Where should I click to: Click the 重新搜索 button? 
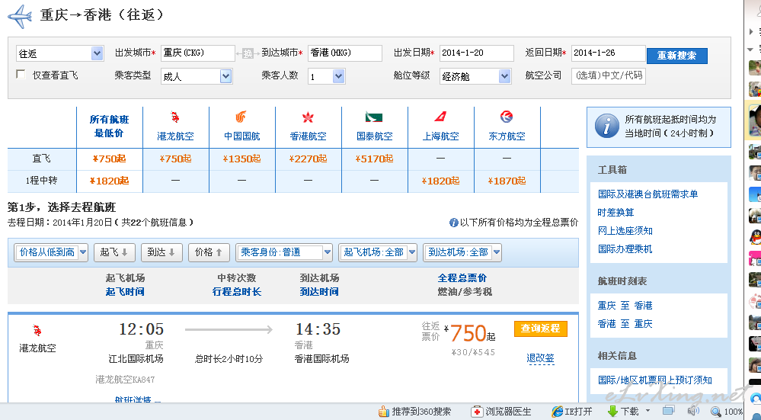pos(677,56)
